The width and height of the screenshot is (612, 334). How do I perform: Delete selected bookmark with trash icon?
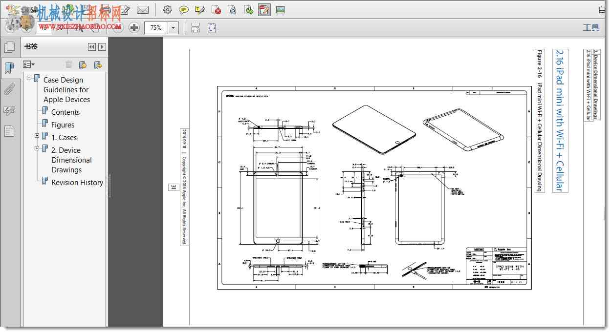(x=69, y=64)
